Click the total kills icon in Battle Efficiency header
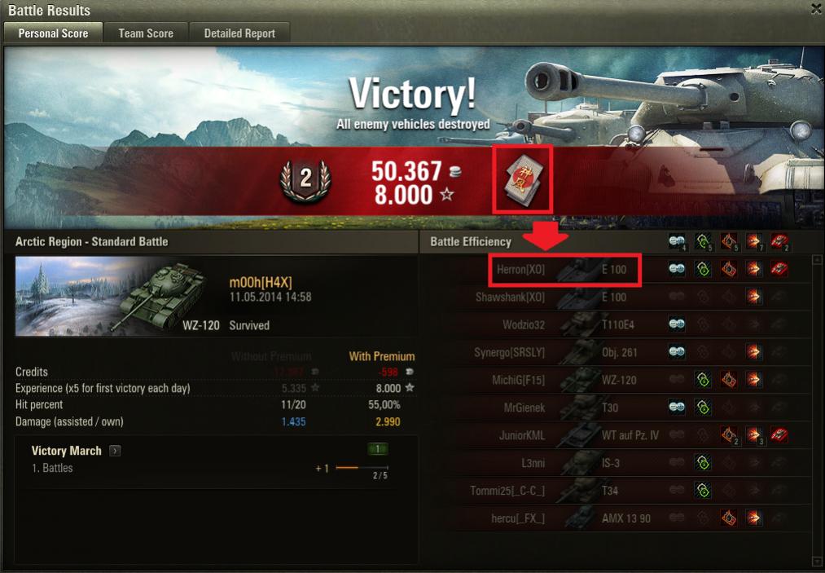825x573 pixels. pos(779,242)
